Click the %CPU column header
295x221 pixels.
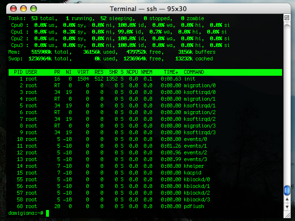tap(131, 72)
